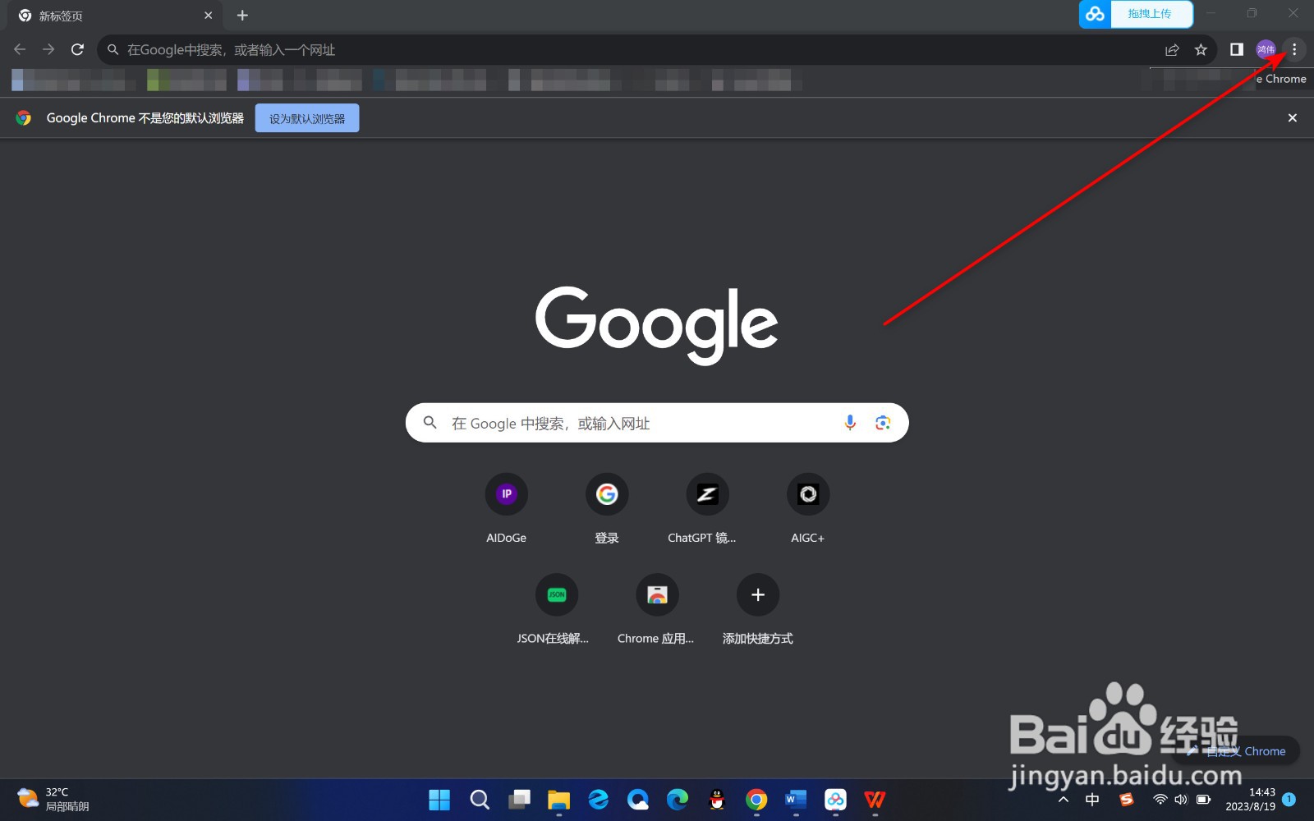Open WPS Office from taskbar
Image resolution: width=1314 pixels, height=821 pixels.
coord(875,800)
